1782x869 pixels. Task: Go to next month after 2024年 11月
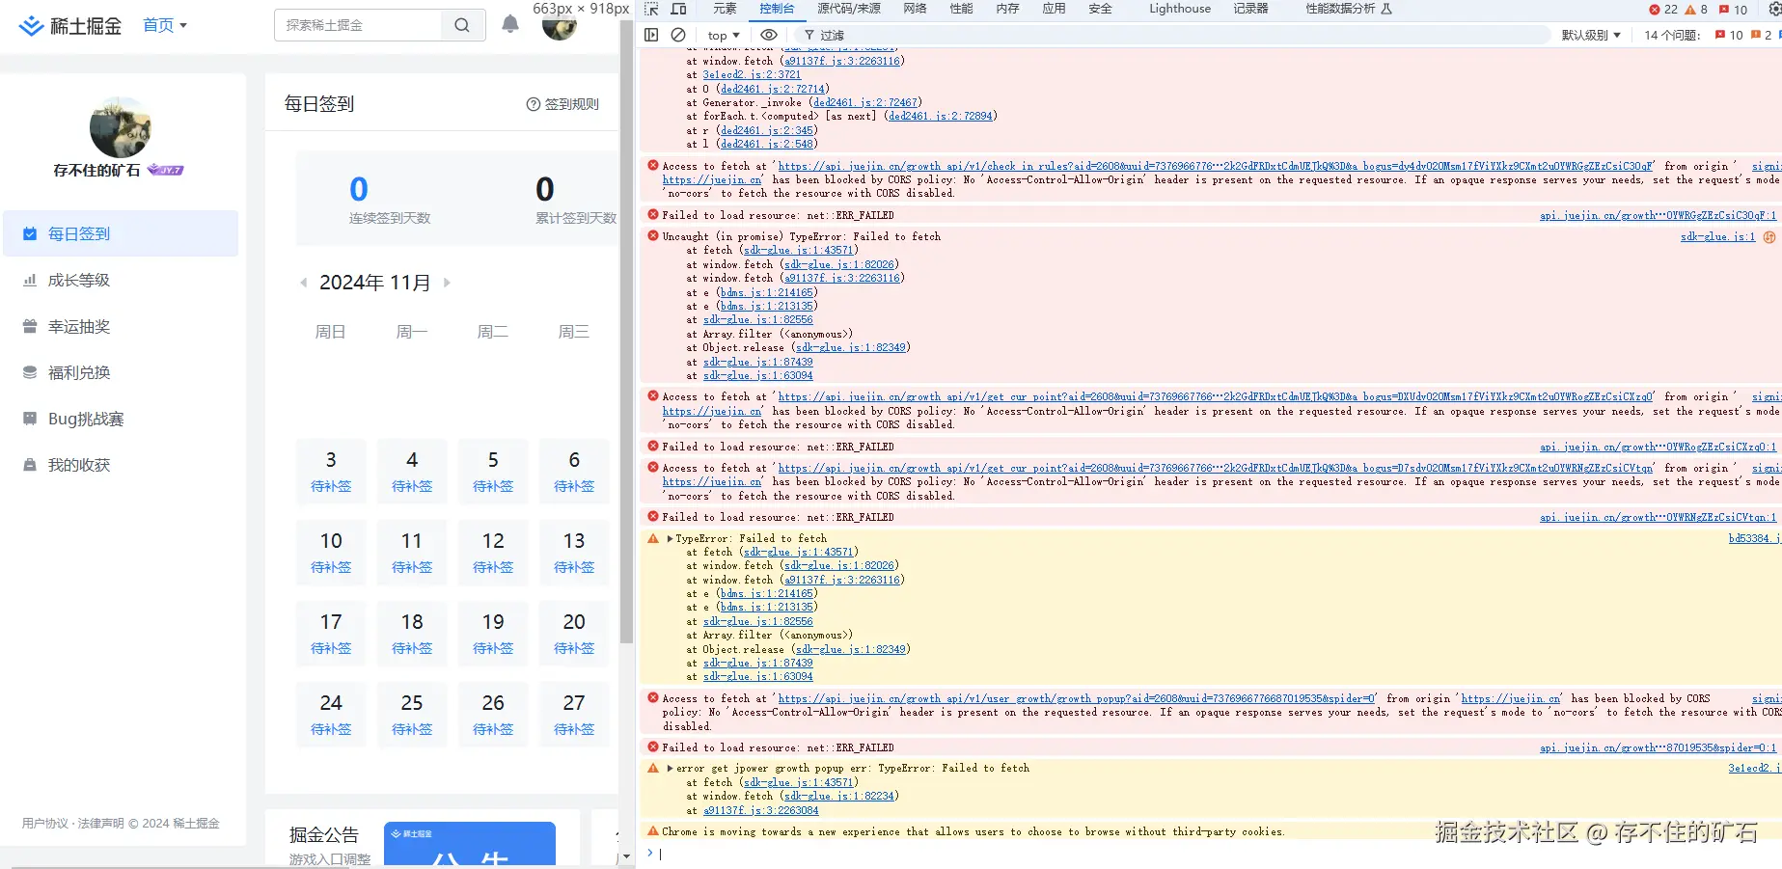pos(447,283)
